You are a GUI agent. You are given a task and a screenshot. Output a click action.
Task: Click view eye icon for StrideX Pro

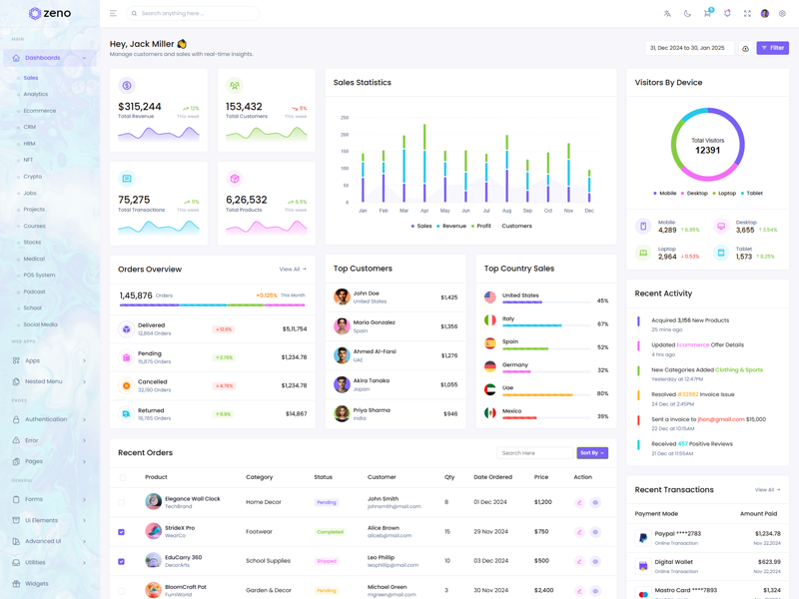(x=595, y=532)
